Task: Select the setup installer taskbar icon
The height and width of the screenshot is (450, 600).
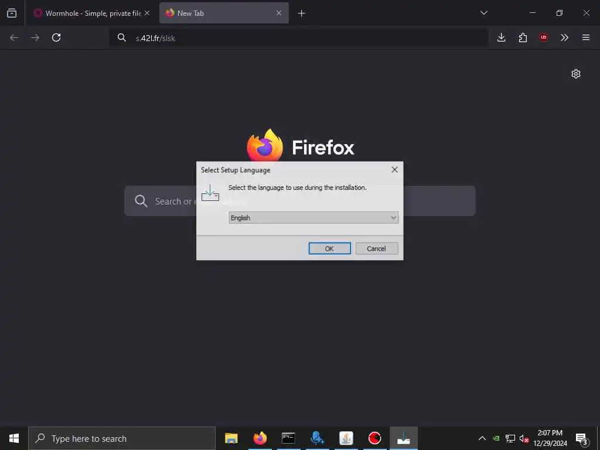Action: 404,438
